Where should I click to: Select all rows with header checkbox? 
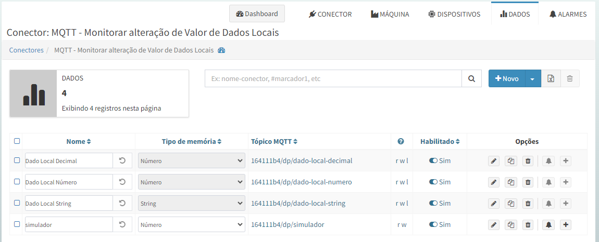(x=17, y=141)
